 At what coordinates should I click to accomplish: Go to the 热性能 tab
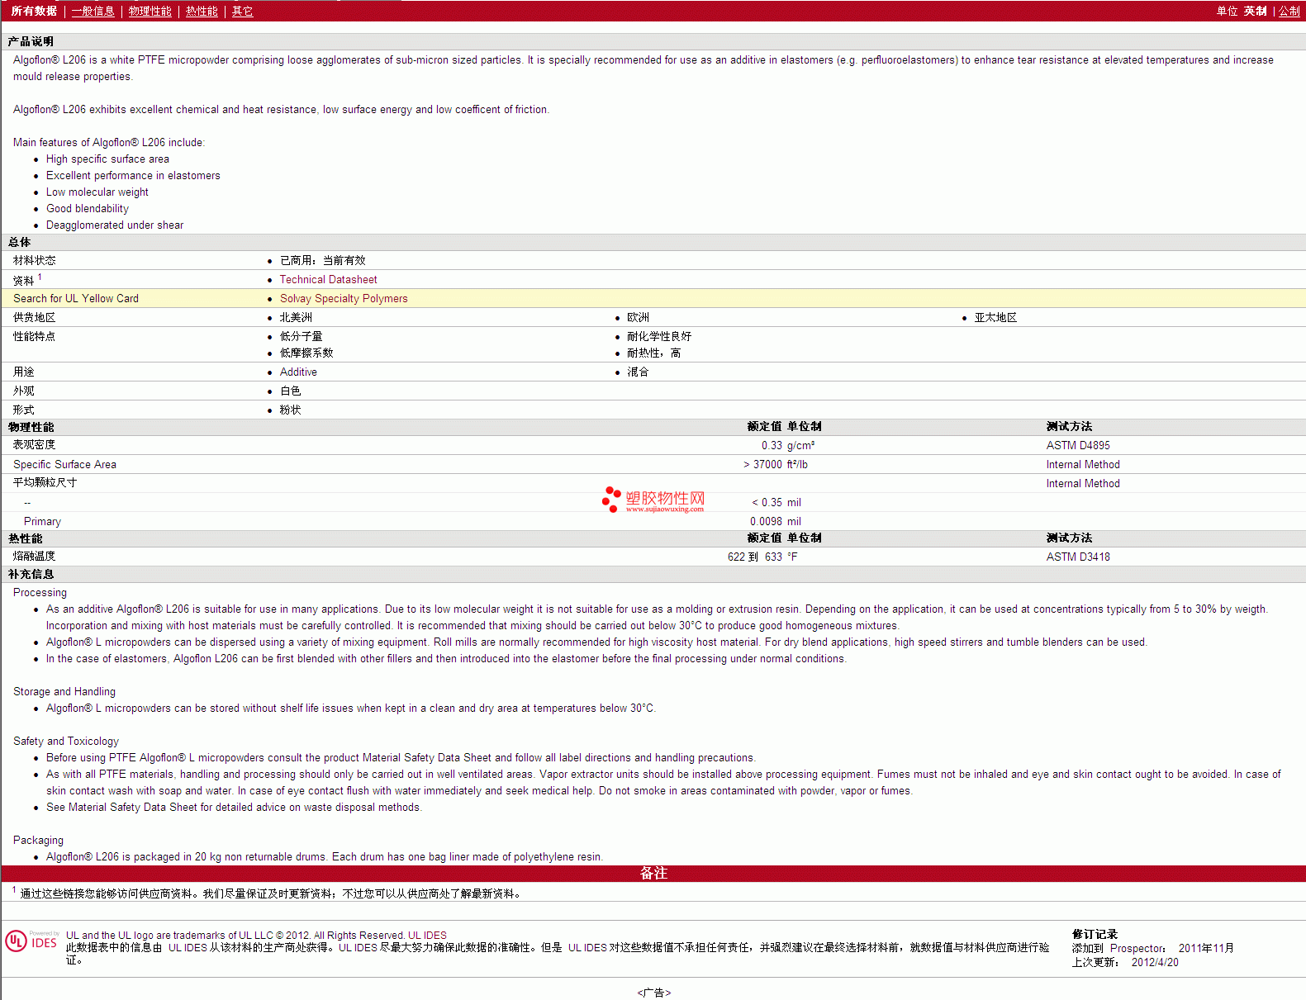pyautogui.click(x=202, y=11)
